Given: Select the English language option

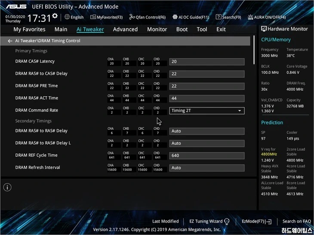Looking at the screenshot, I should coord(77,17).
